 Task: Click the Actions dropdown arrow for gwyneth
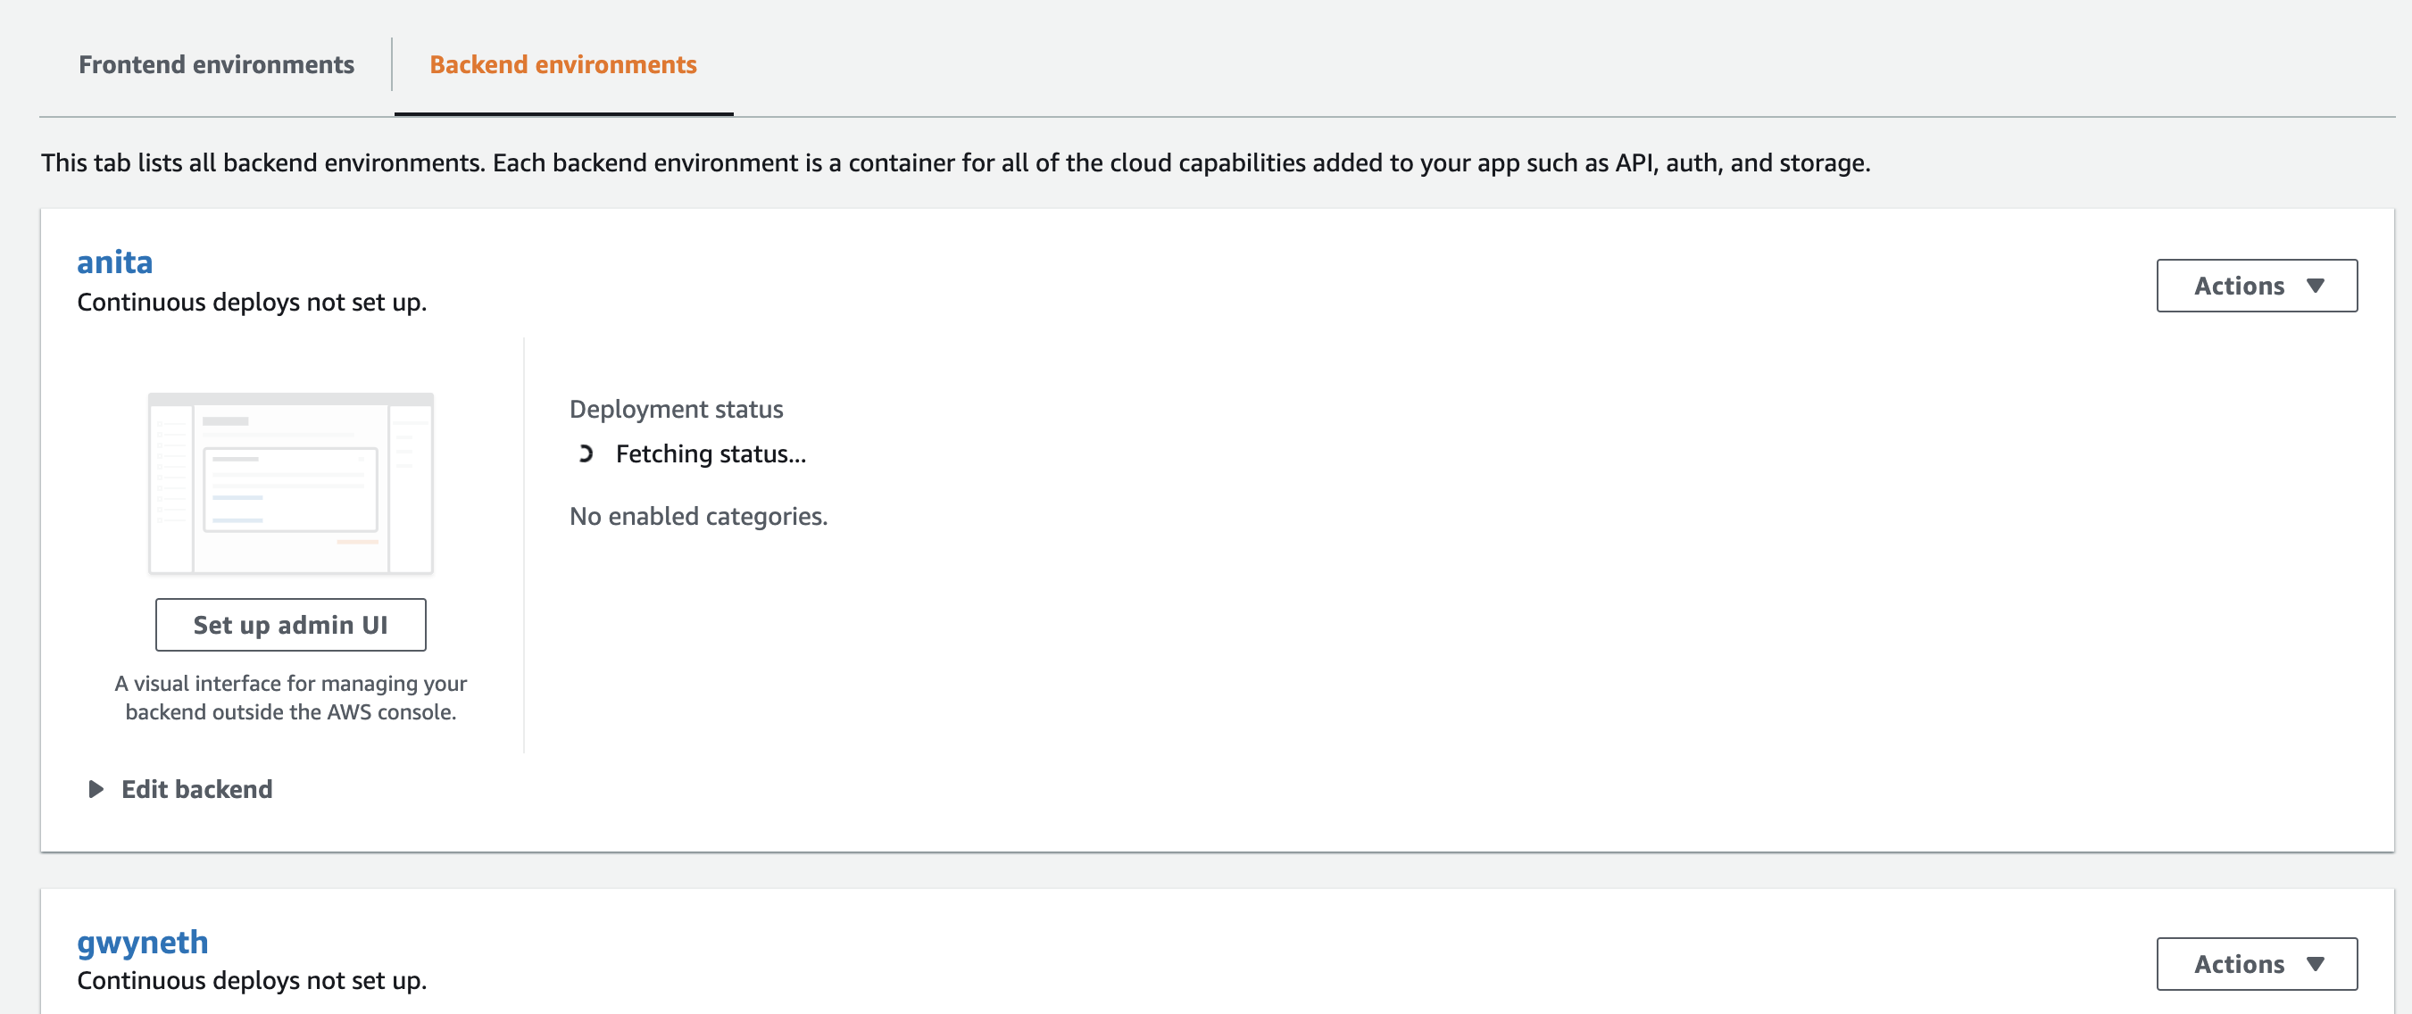coord(2313,963)
